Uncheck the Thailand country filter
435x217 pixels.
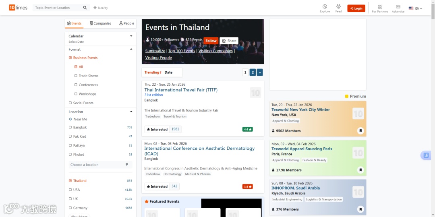point(70,181)
